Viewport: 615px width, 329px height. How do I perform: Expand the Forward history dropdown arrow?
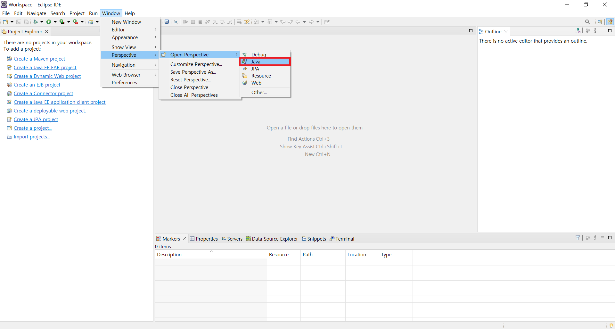point(318,22)
